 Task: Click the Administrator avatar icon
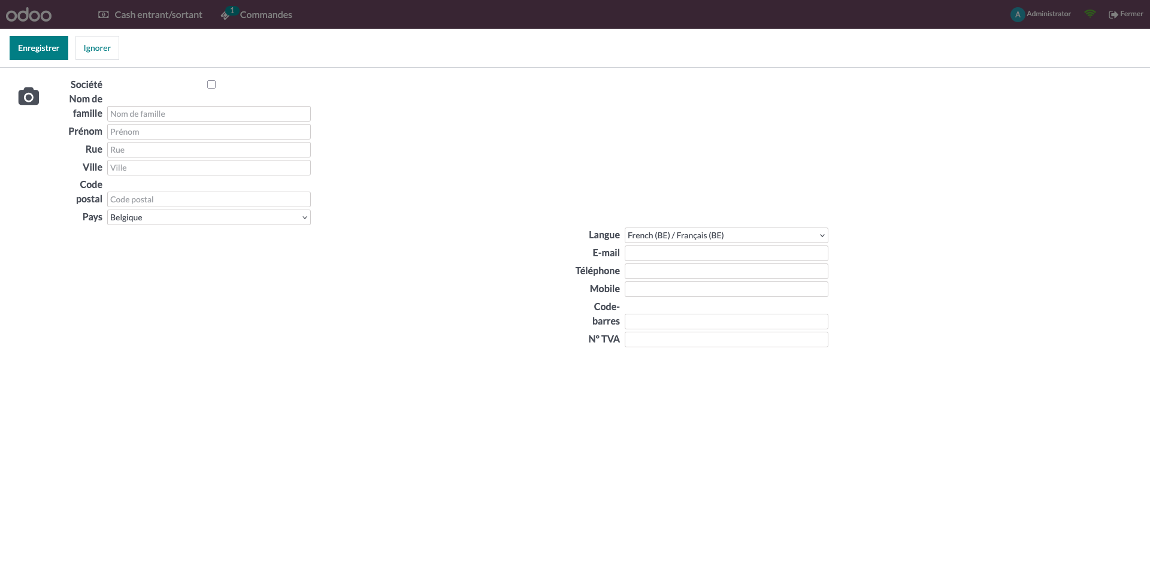coord(1017,14)
